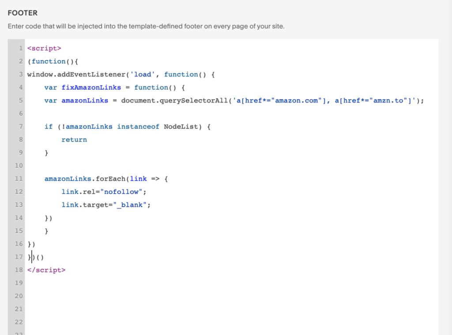Image resolution: width=452 pixels, height=335 pixels.
Task: Click the return statement on line 8
Action: pyautogui.click(x=74, y=139)
